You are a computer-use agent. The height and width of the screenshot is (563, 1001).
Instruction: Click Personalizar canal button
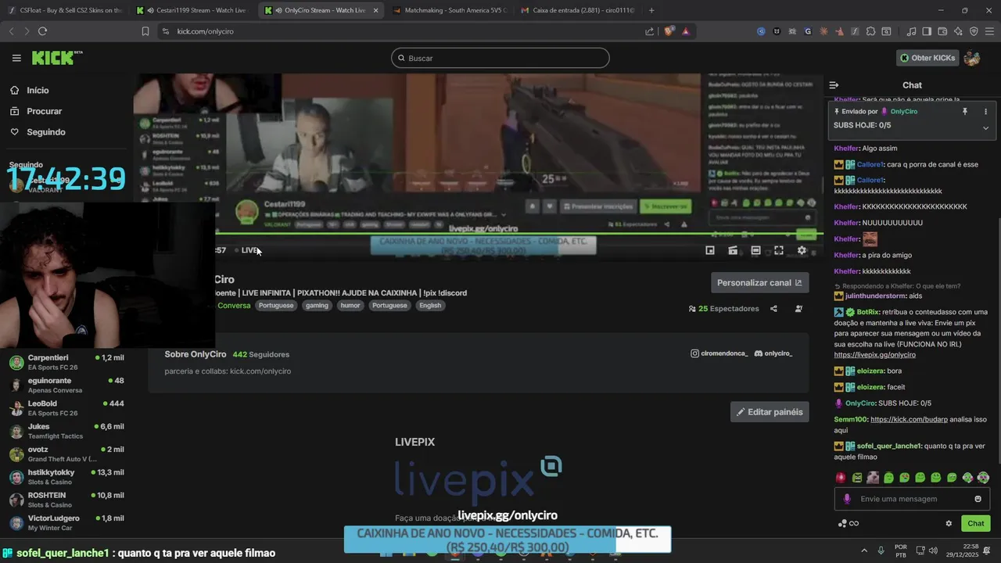click(x=759, y=282)
